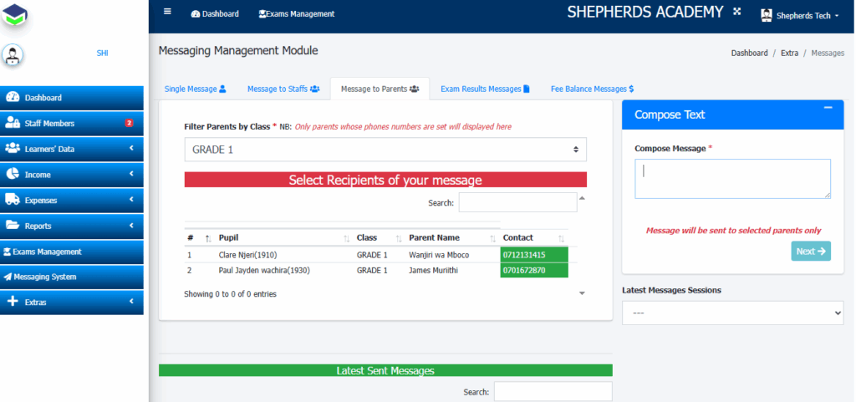Minimize the Compose Text panel
This screenshot has width=856, height=402.
click(x=828, y=108)
